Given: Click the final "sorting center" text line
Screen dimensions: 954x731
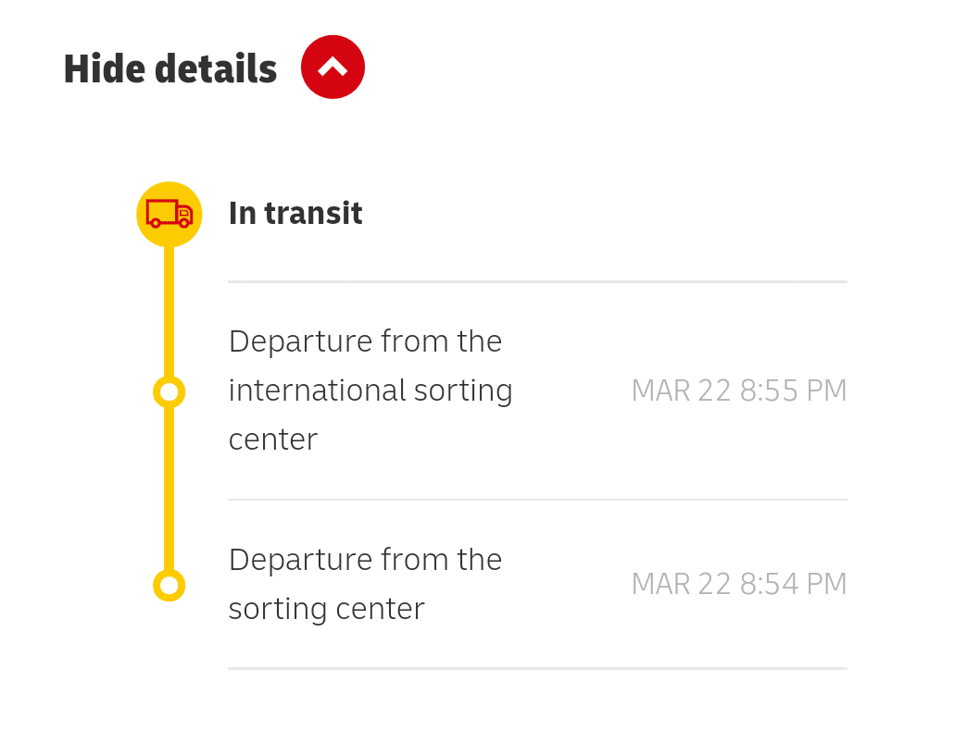Looking at the screenshot, I should (x=326, y=609).
